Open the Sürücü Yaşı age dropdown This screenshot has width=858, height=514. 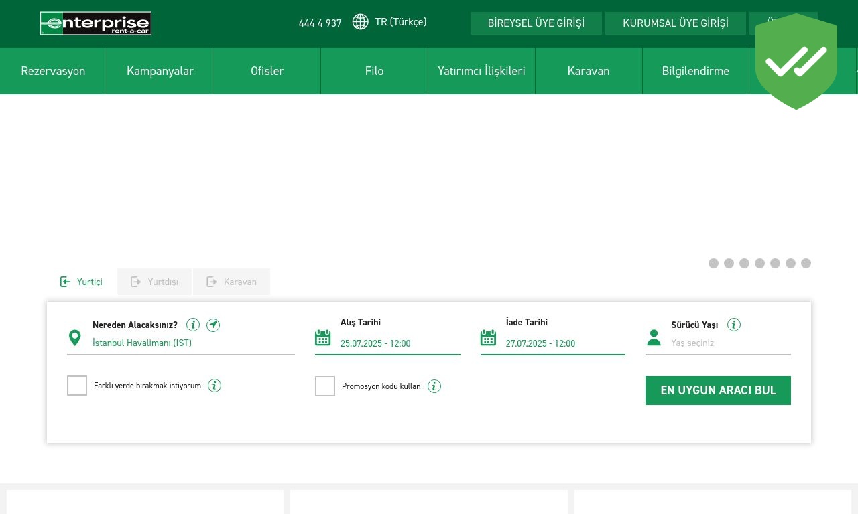pos(731,343)
